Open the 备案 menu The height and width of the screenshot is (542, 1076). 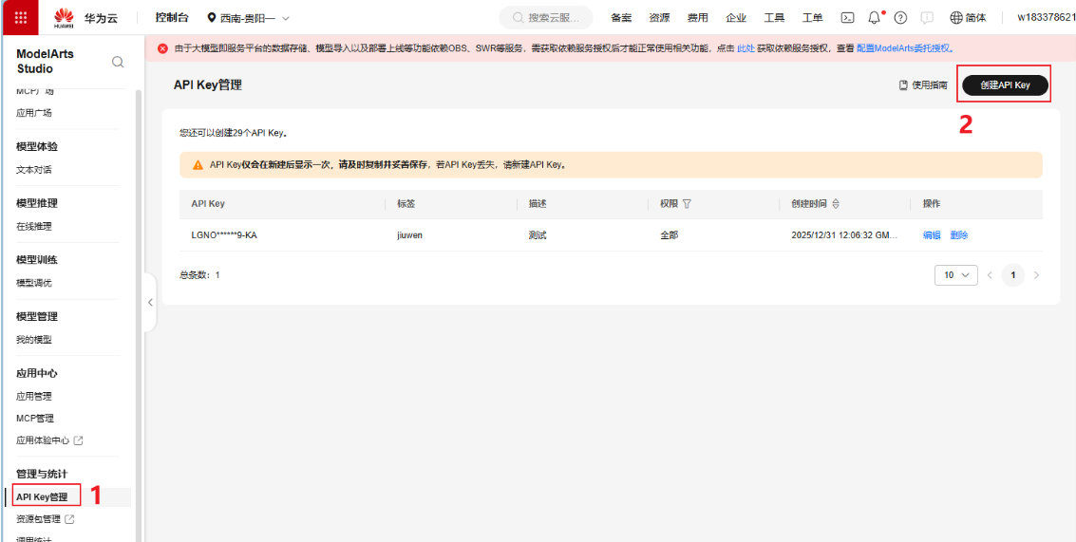(621, 18)
